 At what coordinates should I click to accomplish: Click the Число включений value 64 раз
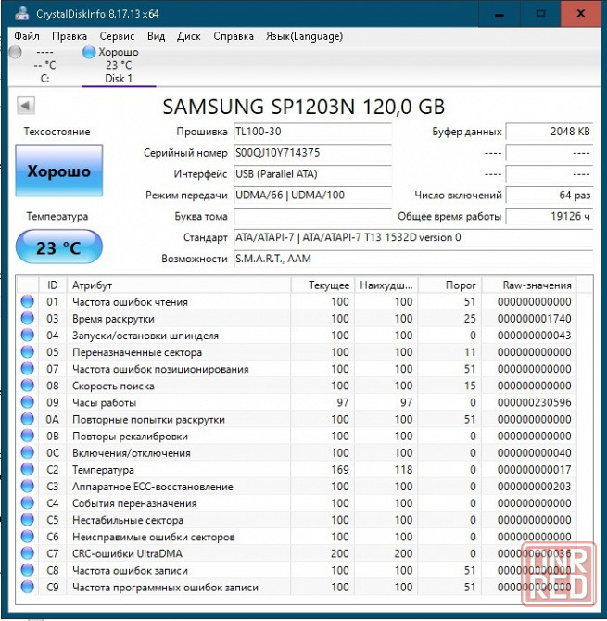click(x=550, y=196)
